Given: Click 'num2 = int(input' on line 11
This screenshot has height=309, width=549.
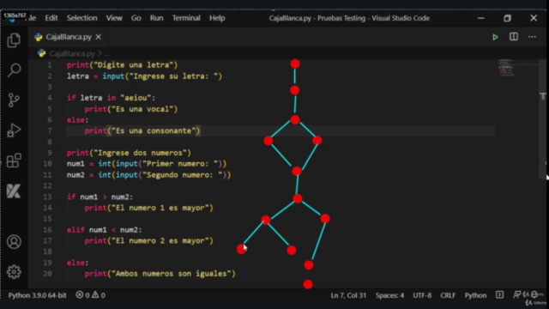Looking at the screenshot, I should pyautogui.click(x=148, y=175).
